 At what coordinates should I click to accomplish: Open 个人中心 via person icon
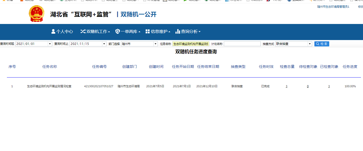(x=53, y=31)
